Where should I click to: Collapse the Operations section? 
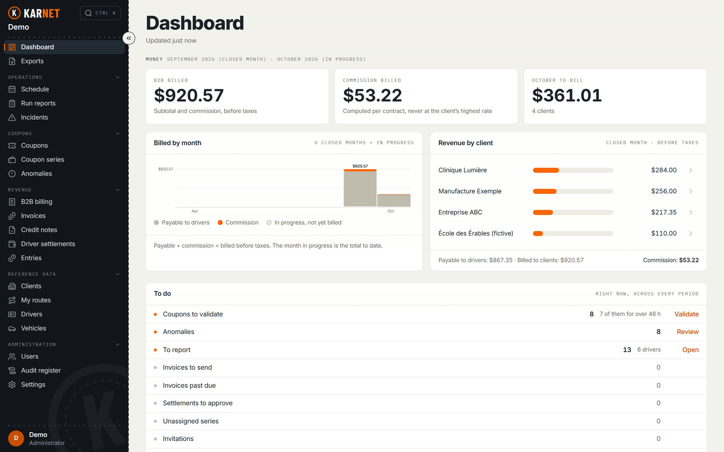118,77
